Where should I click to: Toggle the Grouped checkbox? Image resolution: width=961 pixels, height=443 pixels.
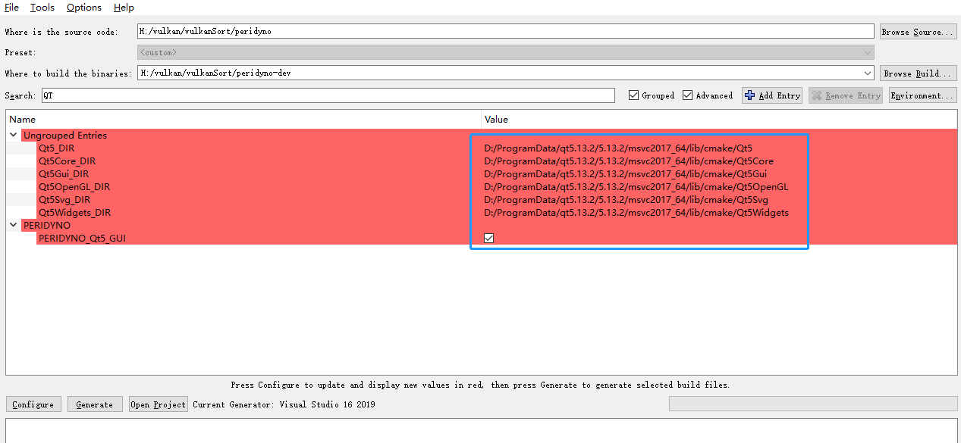(x=633, y=95)
